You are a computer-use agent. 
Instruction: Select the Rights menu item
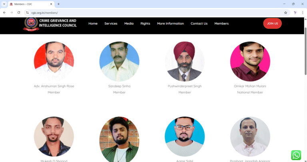click(145, 24)
